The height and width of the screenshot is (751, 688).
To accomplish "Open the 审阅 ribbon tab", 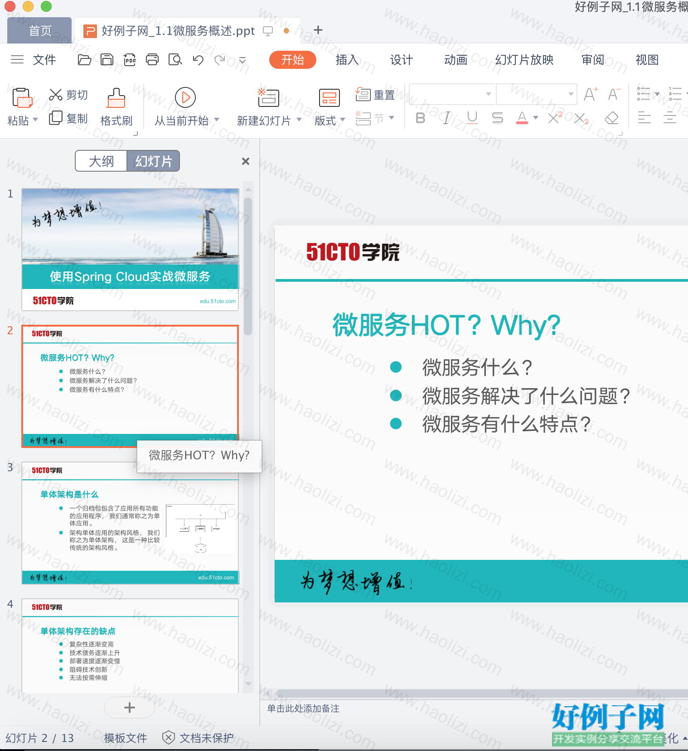I will click(x=593, y=60).
